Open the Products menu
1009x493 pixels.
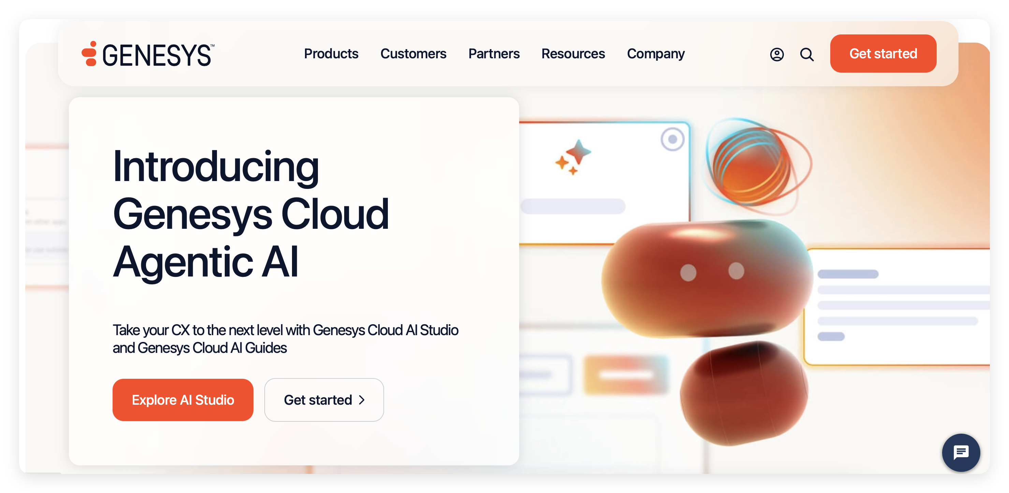pyautogui.click(x=331, y=54)
